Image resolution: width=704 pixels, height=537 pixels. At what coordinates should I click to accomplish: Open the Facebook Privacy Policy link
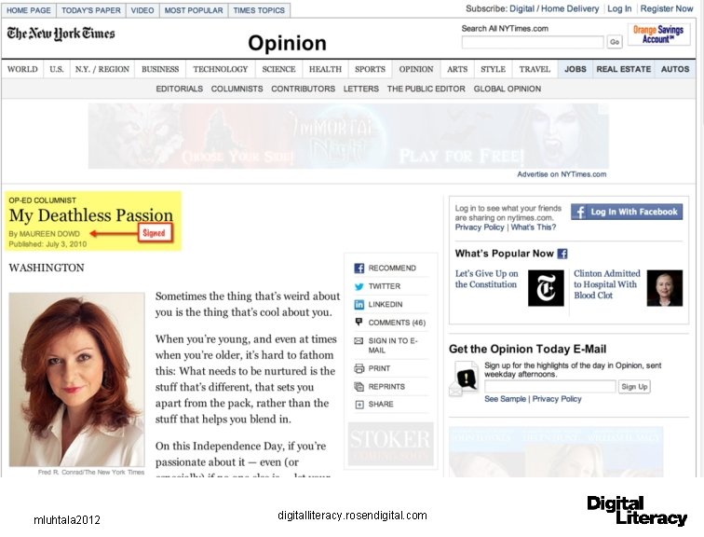point(480,227)
